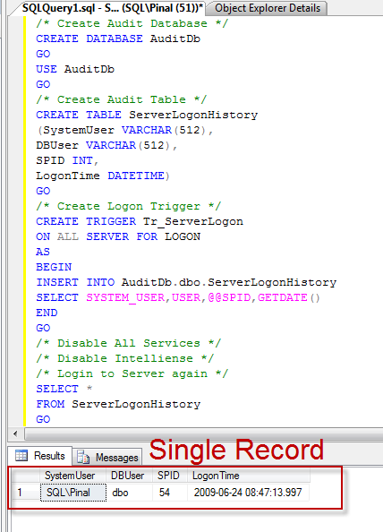383x532 pixels.
Task: Click the FROM ServerLogonHistory line
Action: (x=118, y=404)
